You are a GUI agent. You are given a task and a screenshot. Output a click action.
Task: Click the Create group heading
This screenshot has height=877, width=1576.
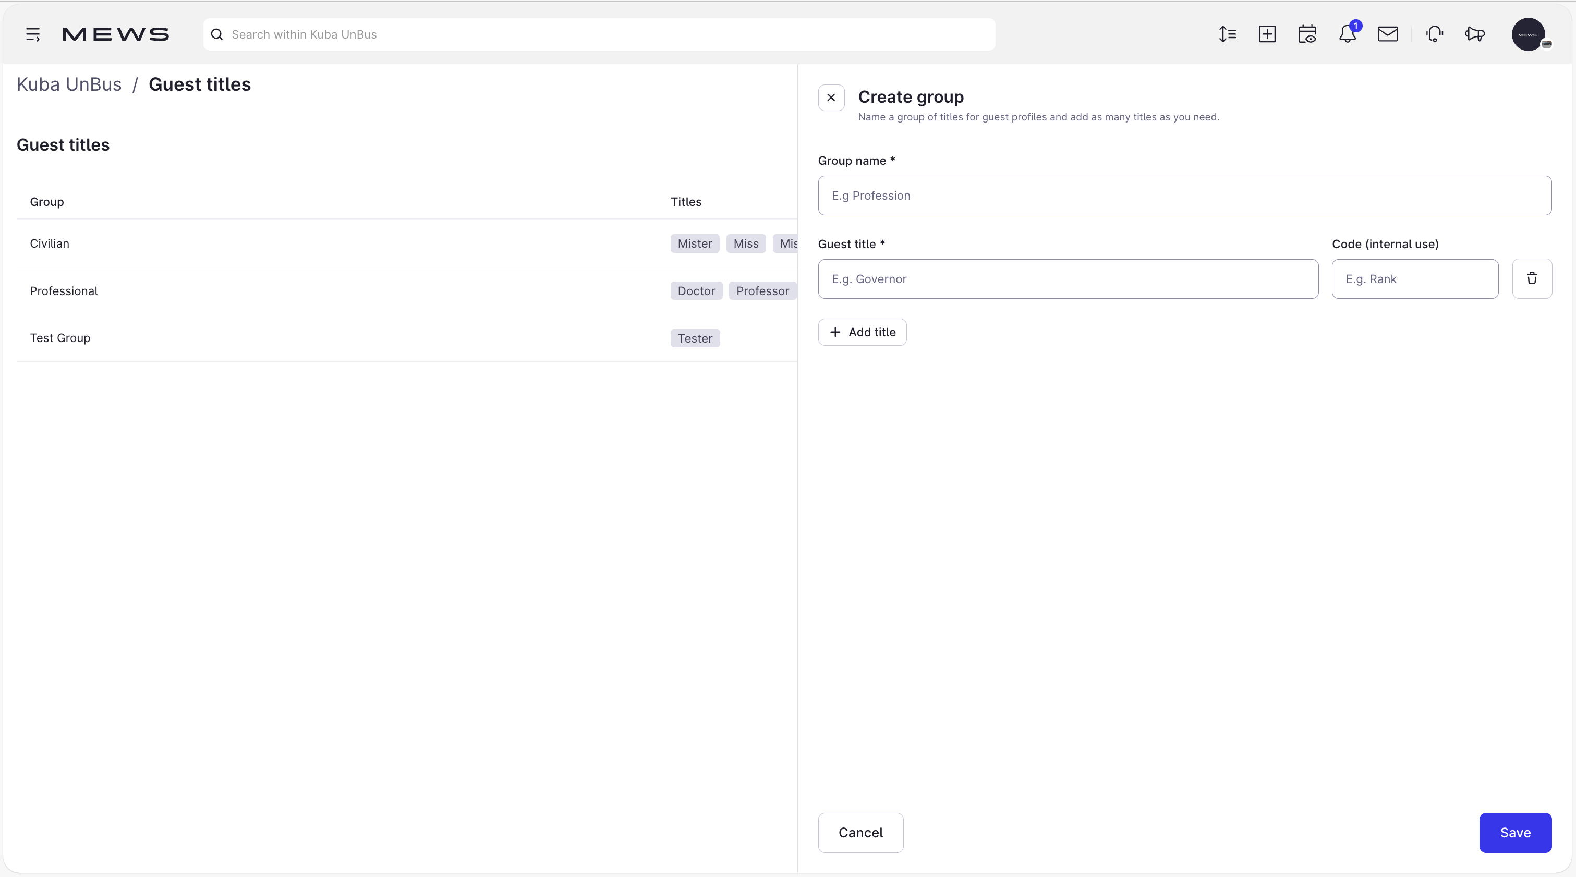[x=911, y=96]
